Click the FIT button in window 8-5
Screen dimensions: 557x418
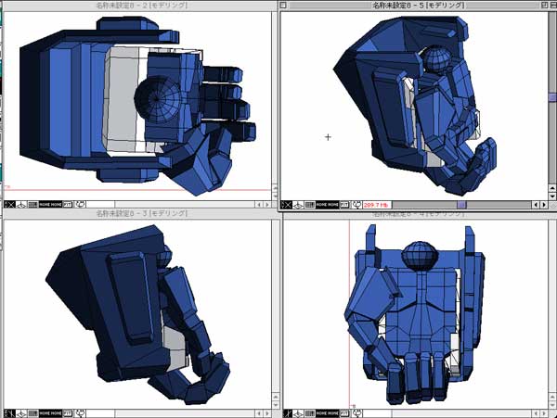coord(344,205)
